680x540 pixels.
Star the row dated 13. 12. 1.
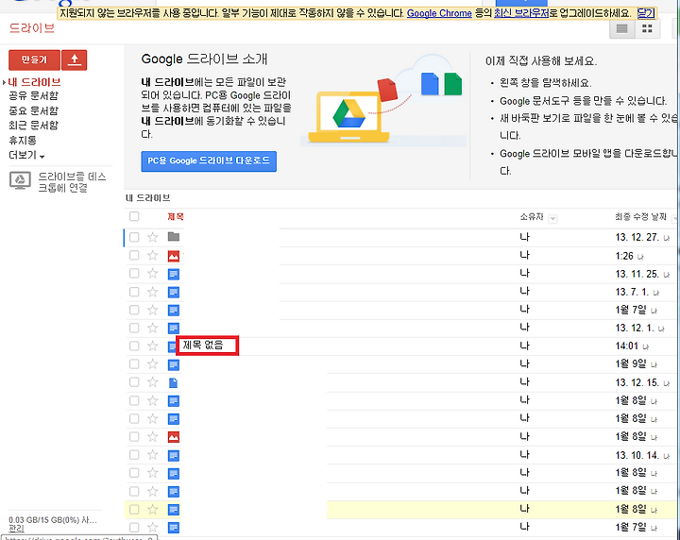(152, 328)
